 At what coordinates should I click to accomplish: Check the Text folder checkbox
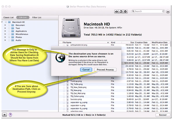[x=9, y=28]
